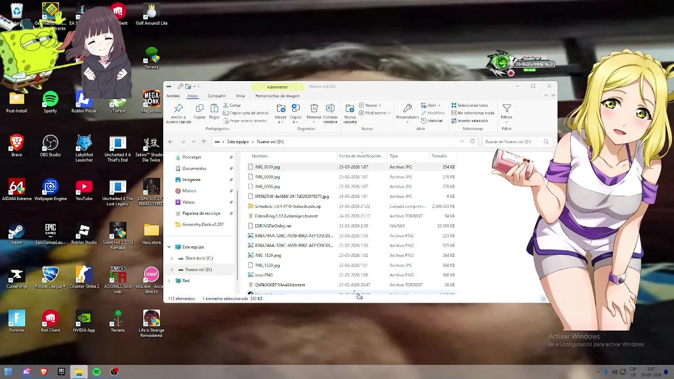Select the Inicio ribbon tab
The height and width of the screenshot is (379, 674).
point(192,96)
